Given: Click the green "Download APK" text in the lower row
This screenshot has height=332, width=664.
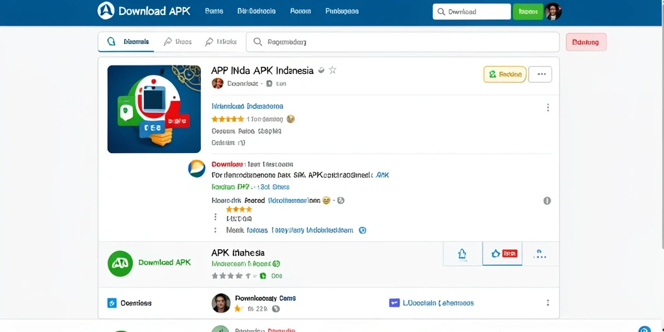Looking at the screenshot, I should (x=165, y=263).
